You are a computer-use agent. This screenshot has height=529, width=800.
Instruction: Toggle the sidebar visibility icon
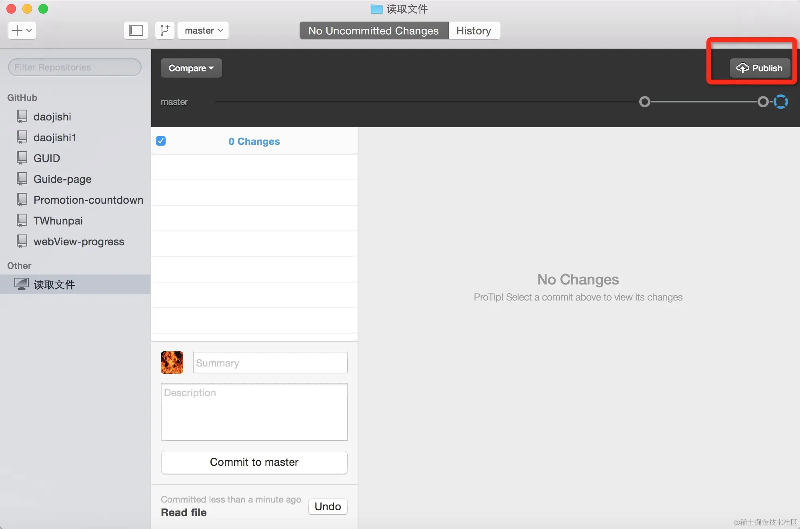136,30
